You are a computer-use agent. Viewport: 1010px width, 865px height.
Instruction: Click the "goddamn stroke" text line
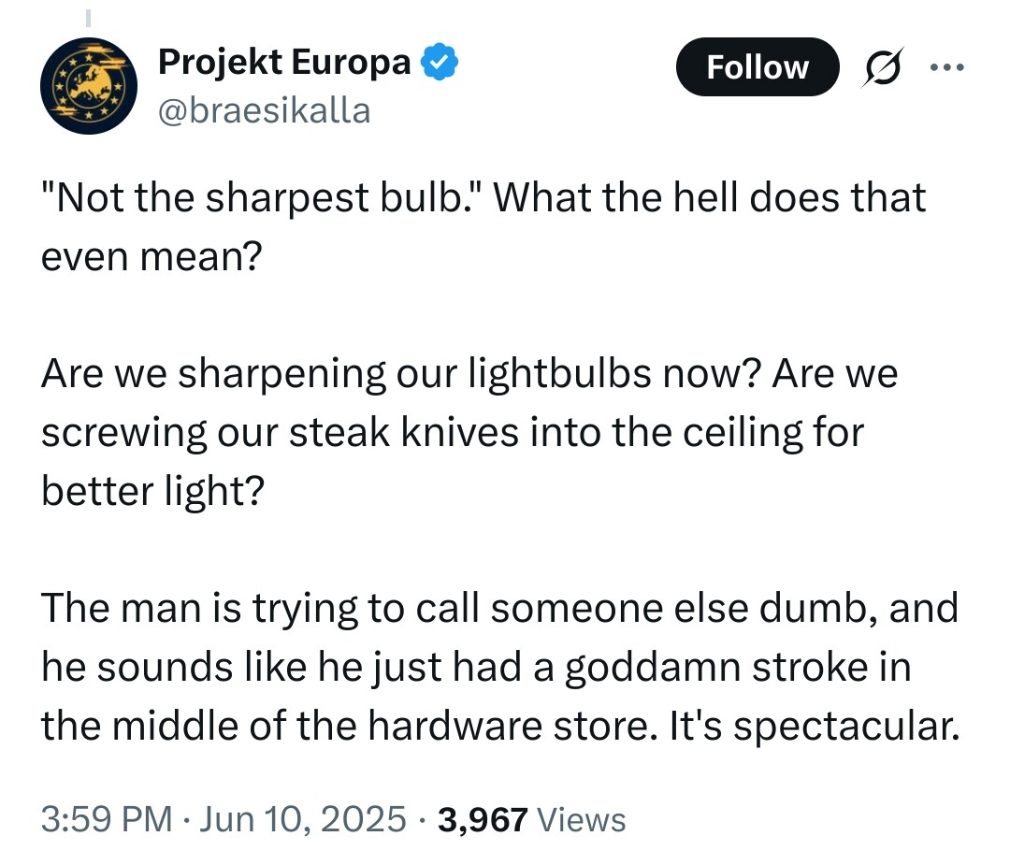[477, 667]
